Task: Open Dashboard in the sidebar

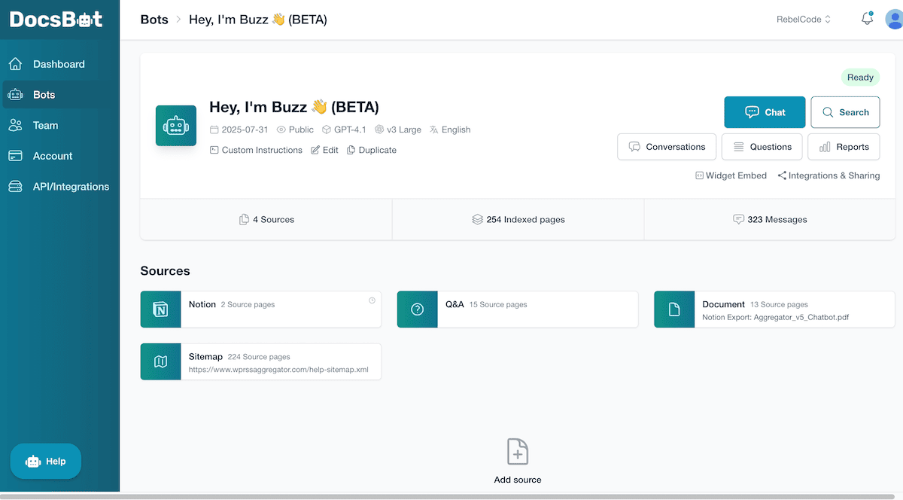Action: click(x=60, y=64)
